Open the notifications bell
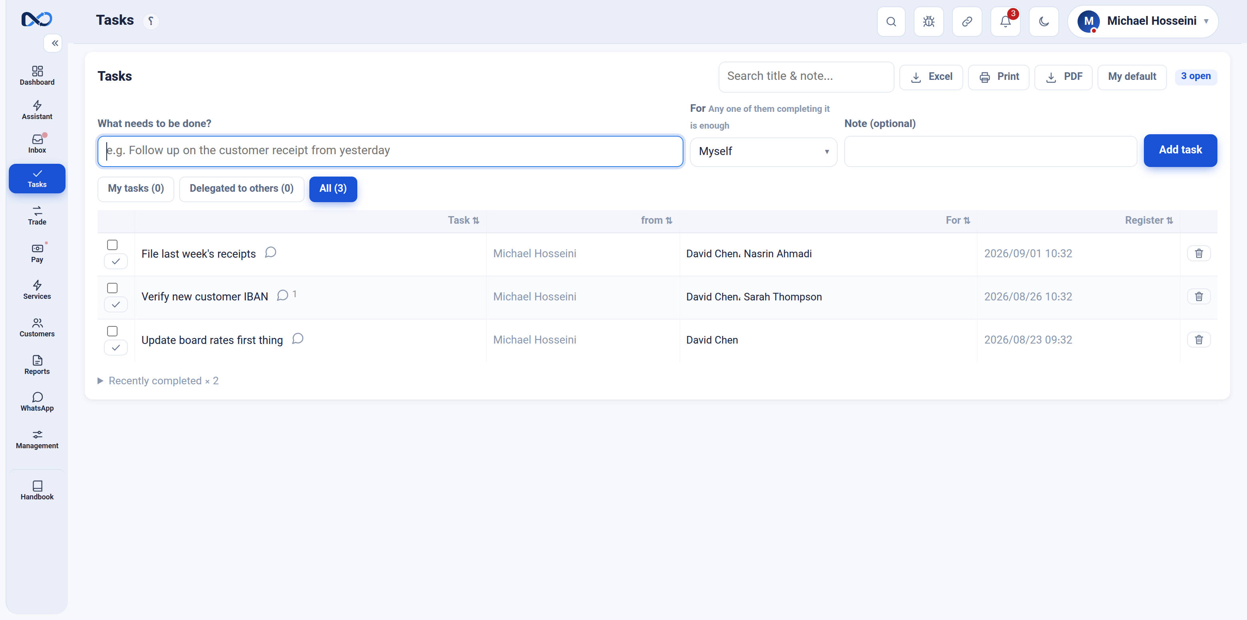This screenshot has height=620, width=1247. 1006,21
